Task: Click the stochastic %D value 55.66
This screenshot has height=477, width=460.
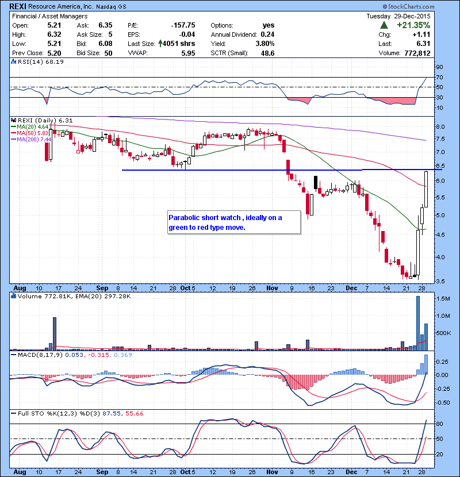Action: tap(134, 413)
